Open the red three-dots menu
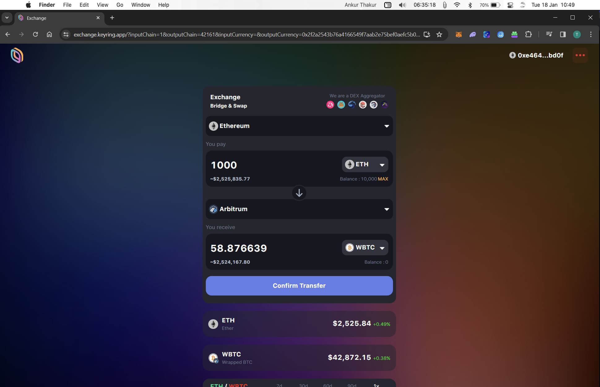600x387 pixels. [x=580, y=55]
